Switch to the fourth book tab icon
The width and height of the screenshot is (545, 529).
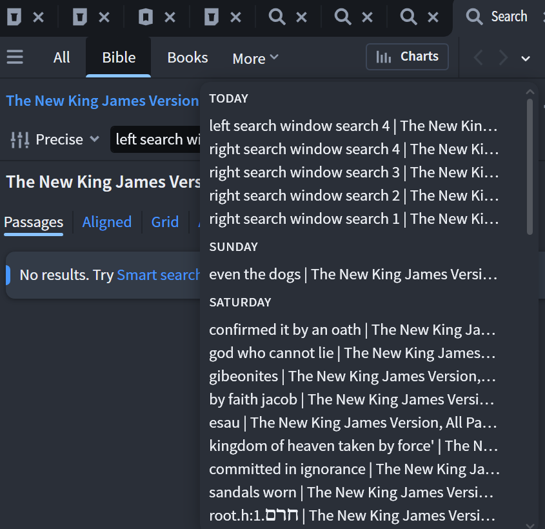coord(212,17)
